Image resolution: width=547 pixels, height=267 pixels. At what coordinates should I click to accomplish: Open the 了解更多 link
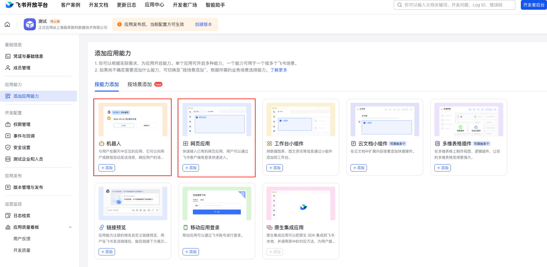(279, 70)
